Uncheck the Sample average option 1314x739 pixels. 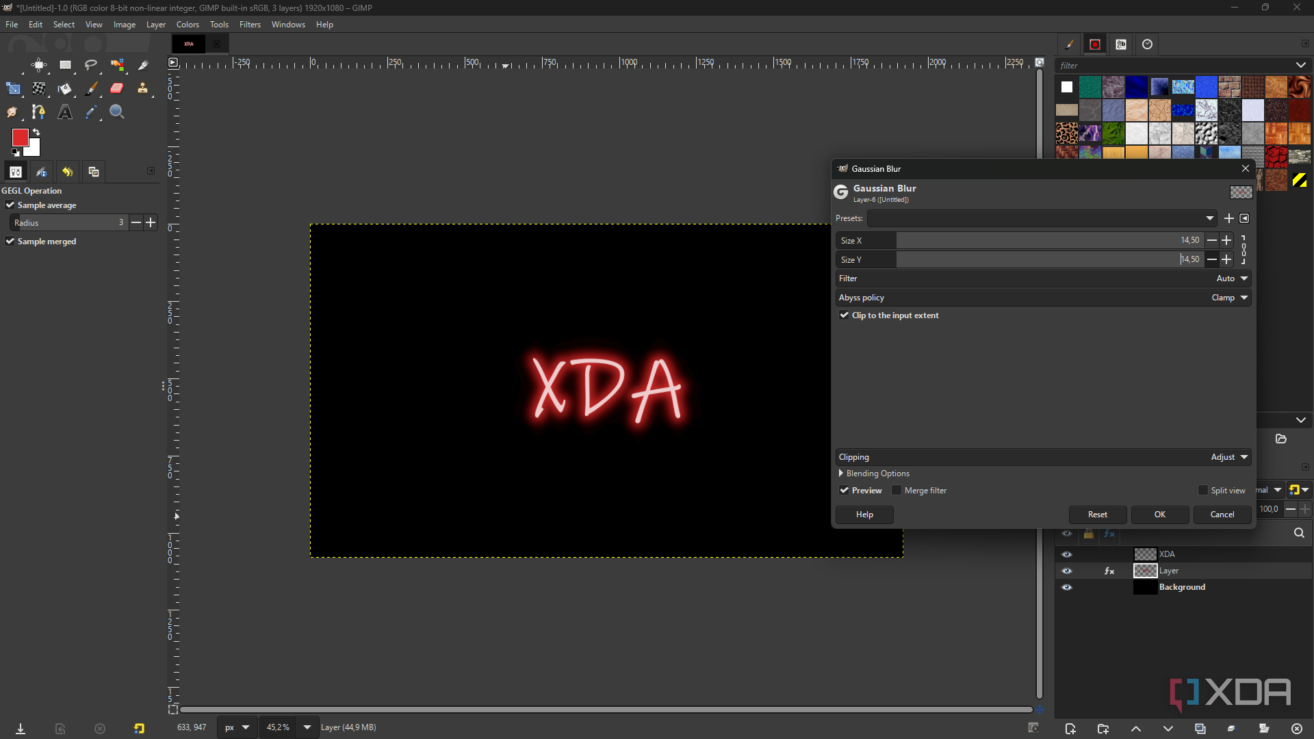coord(10,205)
